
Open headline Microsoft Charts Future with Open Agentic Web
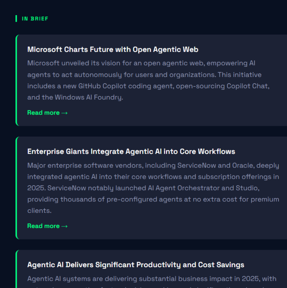click(x=113, y=50)
